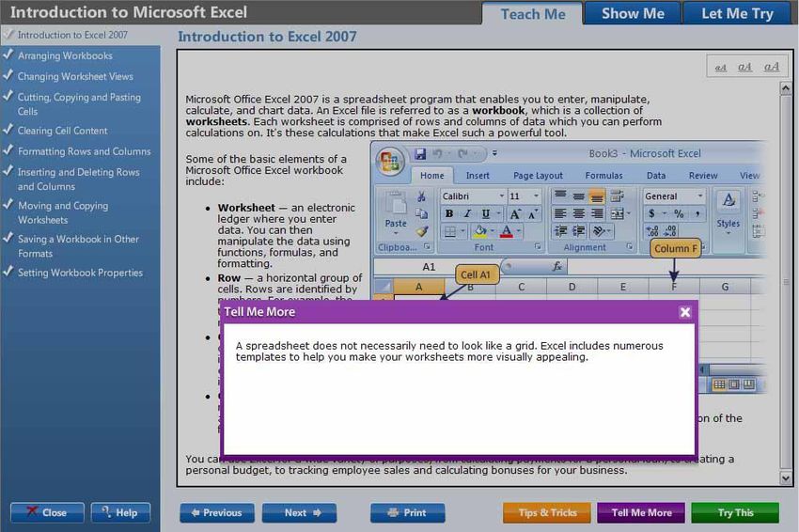Open the Show Me tab

pyautogui.click(x=633, y=13)
